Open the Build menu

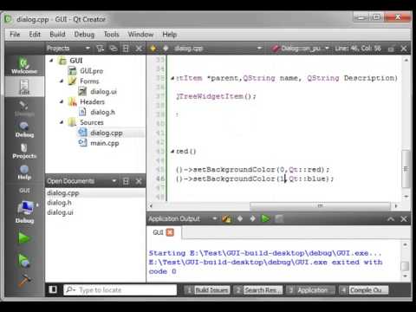(57, 35)
